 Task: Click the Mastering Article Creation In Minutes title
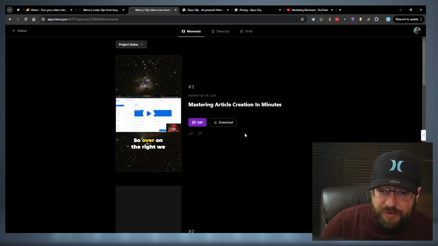[x=235, y=105]
